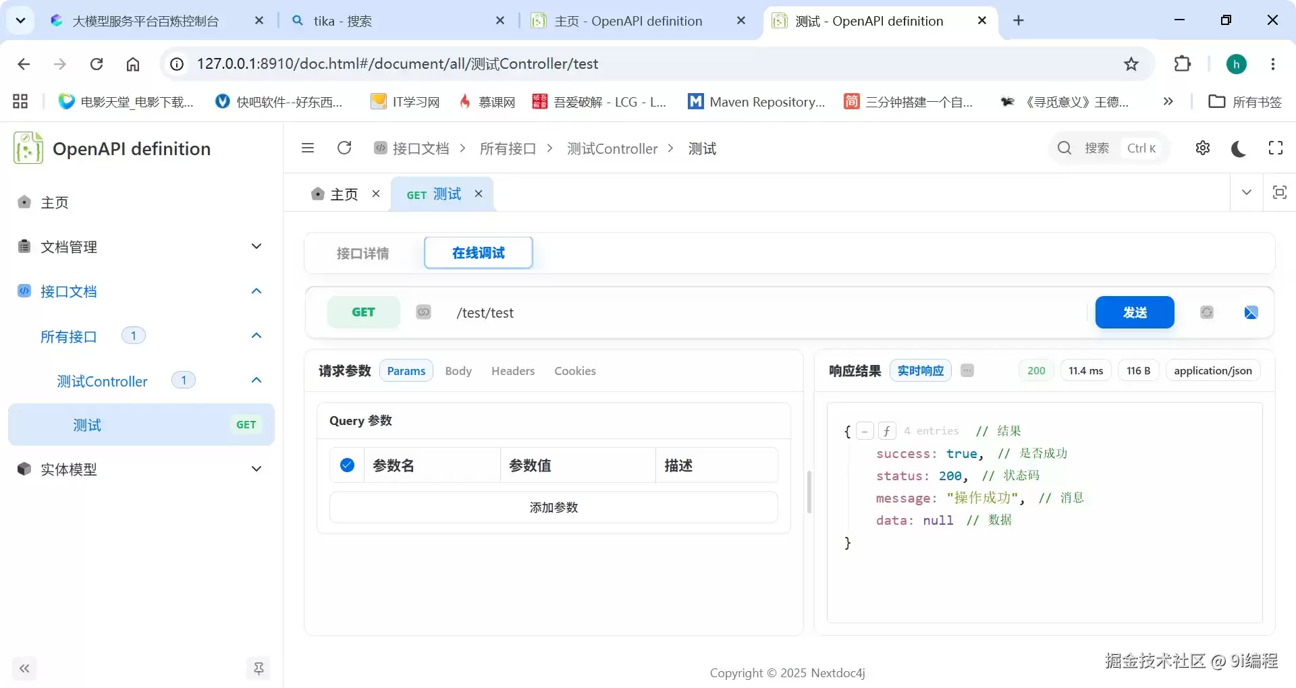This screenshot has width=1296, height=688.
Task: Expand the 文档管理 menu
Action: pos(141,247)
